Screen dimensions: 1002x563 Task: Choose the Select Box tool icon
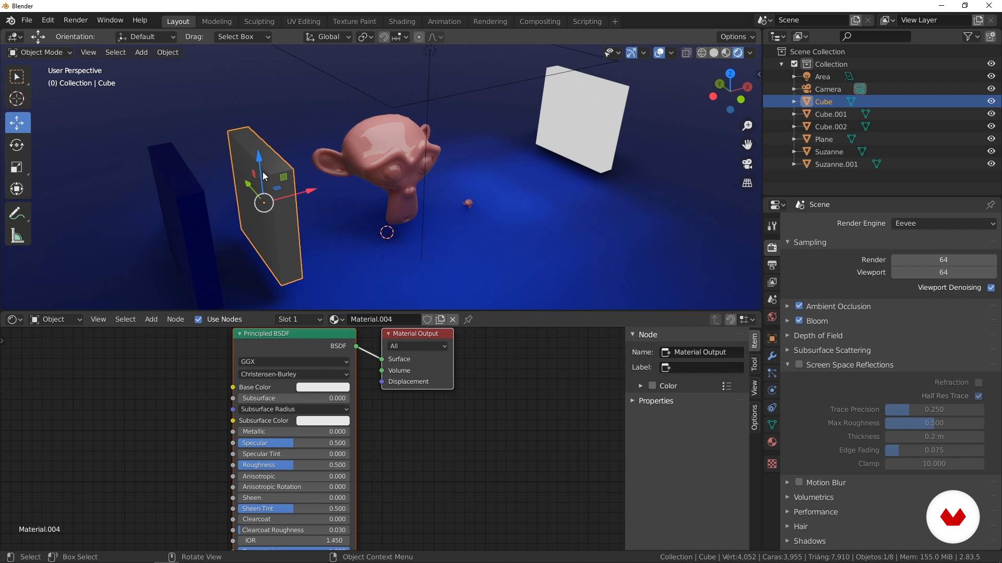click(17, 77)
